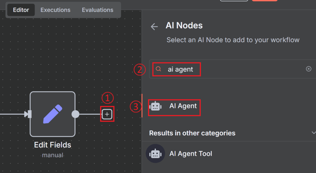Go back using the AI Nodes arrow
Viewport: 316px width, 173px height.
(154, 26)
